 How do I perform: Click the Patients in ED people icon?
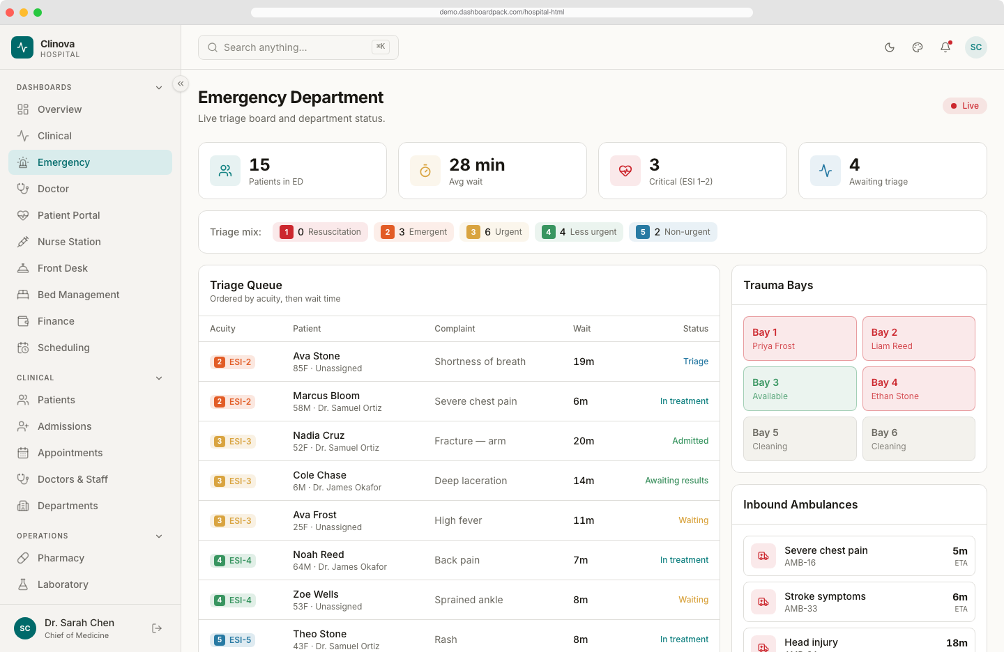(225, 171)
